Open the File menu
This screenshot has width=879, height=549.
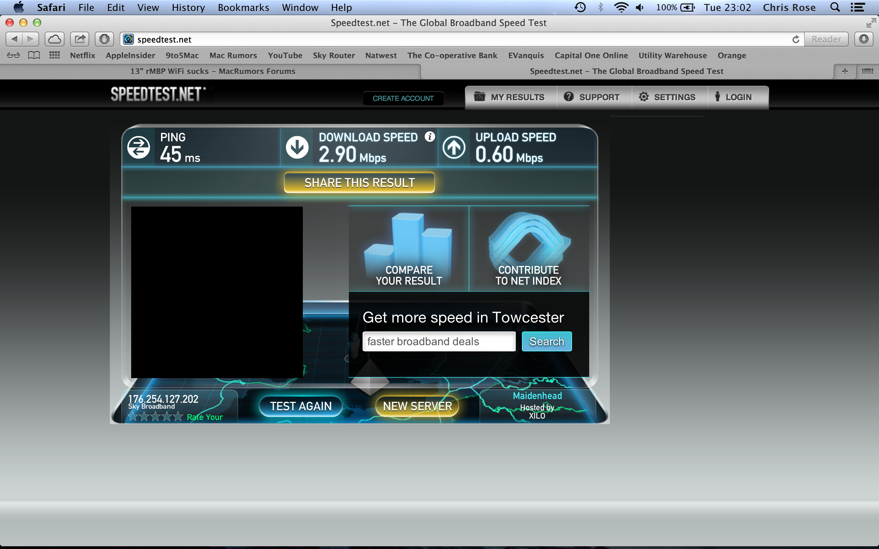(87, 7)
